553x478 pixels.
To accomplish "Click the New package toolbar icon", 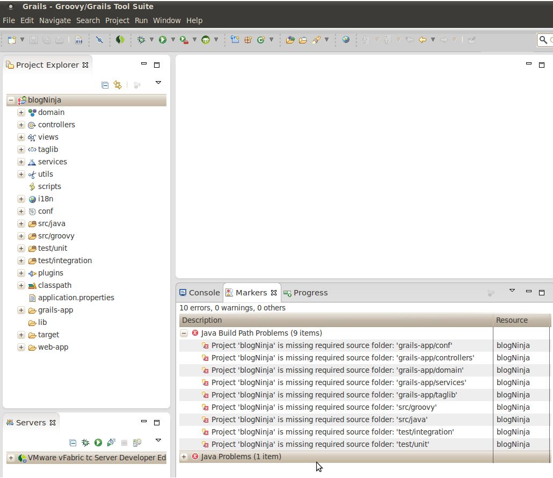I will (248, 40).
